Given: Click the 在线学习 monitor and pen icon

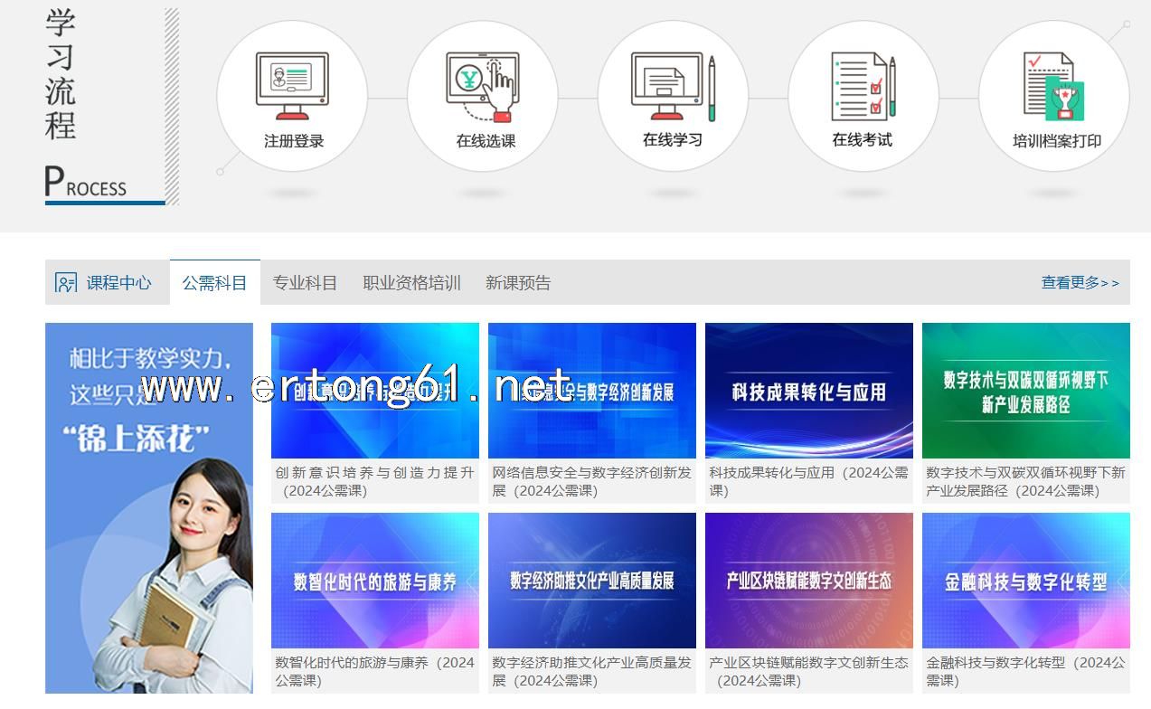Looking at the screenshot, I should coord(673,86).
